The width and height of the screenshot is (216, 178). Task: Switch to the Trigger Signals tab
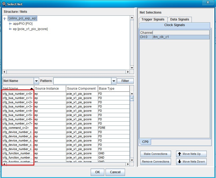(153, 19)
